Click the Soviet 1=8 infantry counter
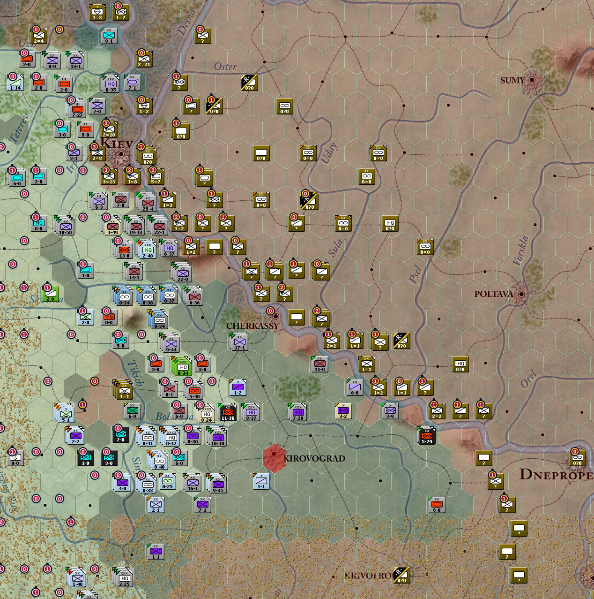 pyautogui.click(x=133, y=177)
